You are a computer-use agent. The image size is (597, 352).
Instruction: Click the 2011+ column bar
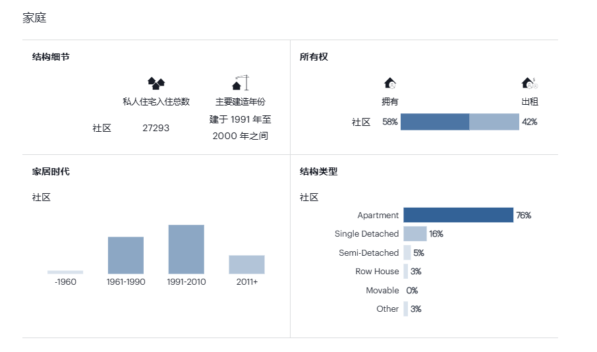click(x=246, y=264)
